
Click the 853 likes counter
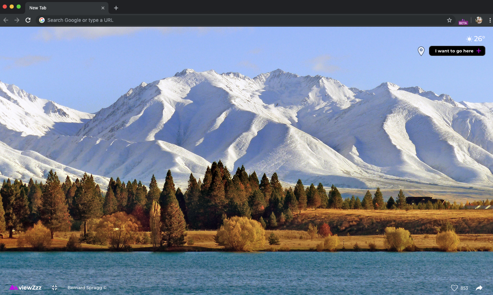pos(464,288)
